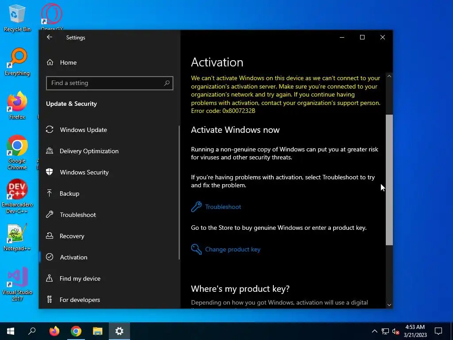Click the scroll down arrow in Activation pane

(x=389, y=305)
